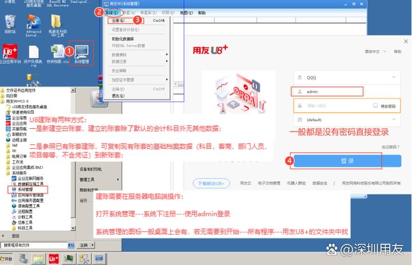
Task: Open 远程配置 entry
Action: tap(22, 211)
